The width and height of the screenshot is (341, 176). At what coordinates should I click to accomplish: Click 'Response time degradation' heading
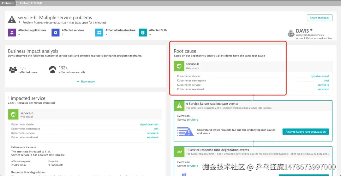pyautogui.click(x=28, y=172)
